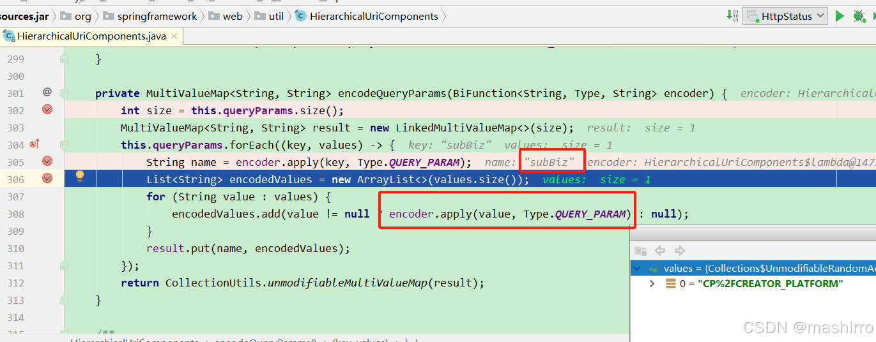Click the @ annotation gutter icon on line 301
The image size is (876, 342).
coord(47,93)
